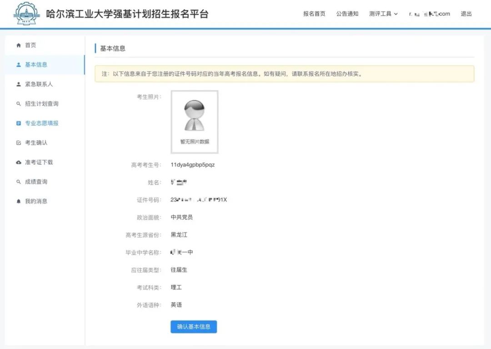This screenshot has height=349, width=491.
Task: Click the 确认基本信息 confirm button
Action: click(x=194, y=326)
